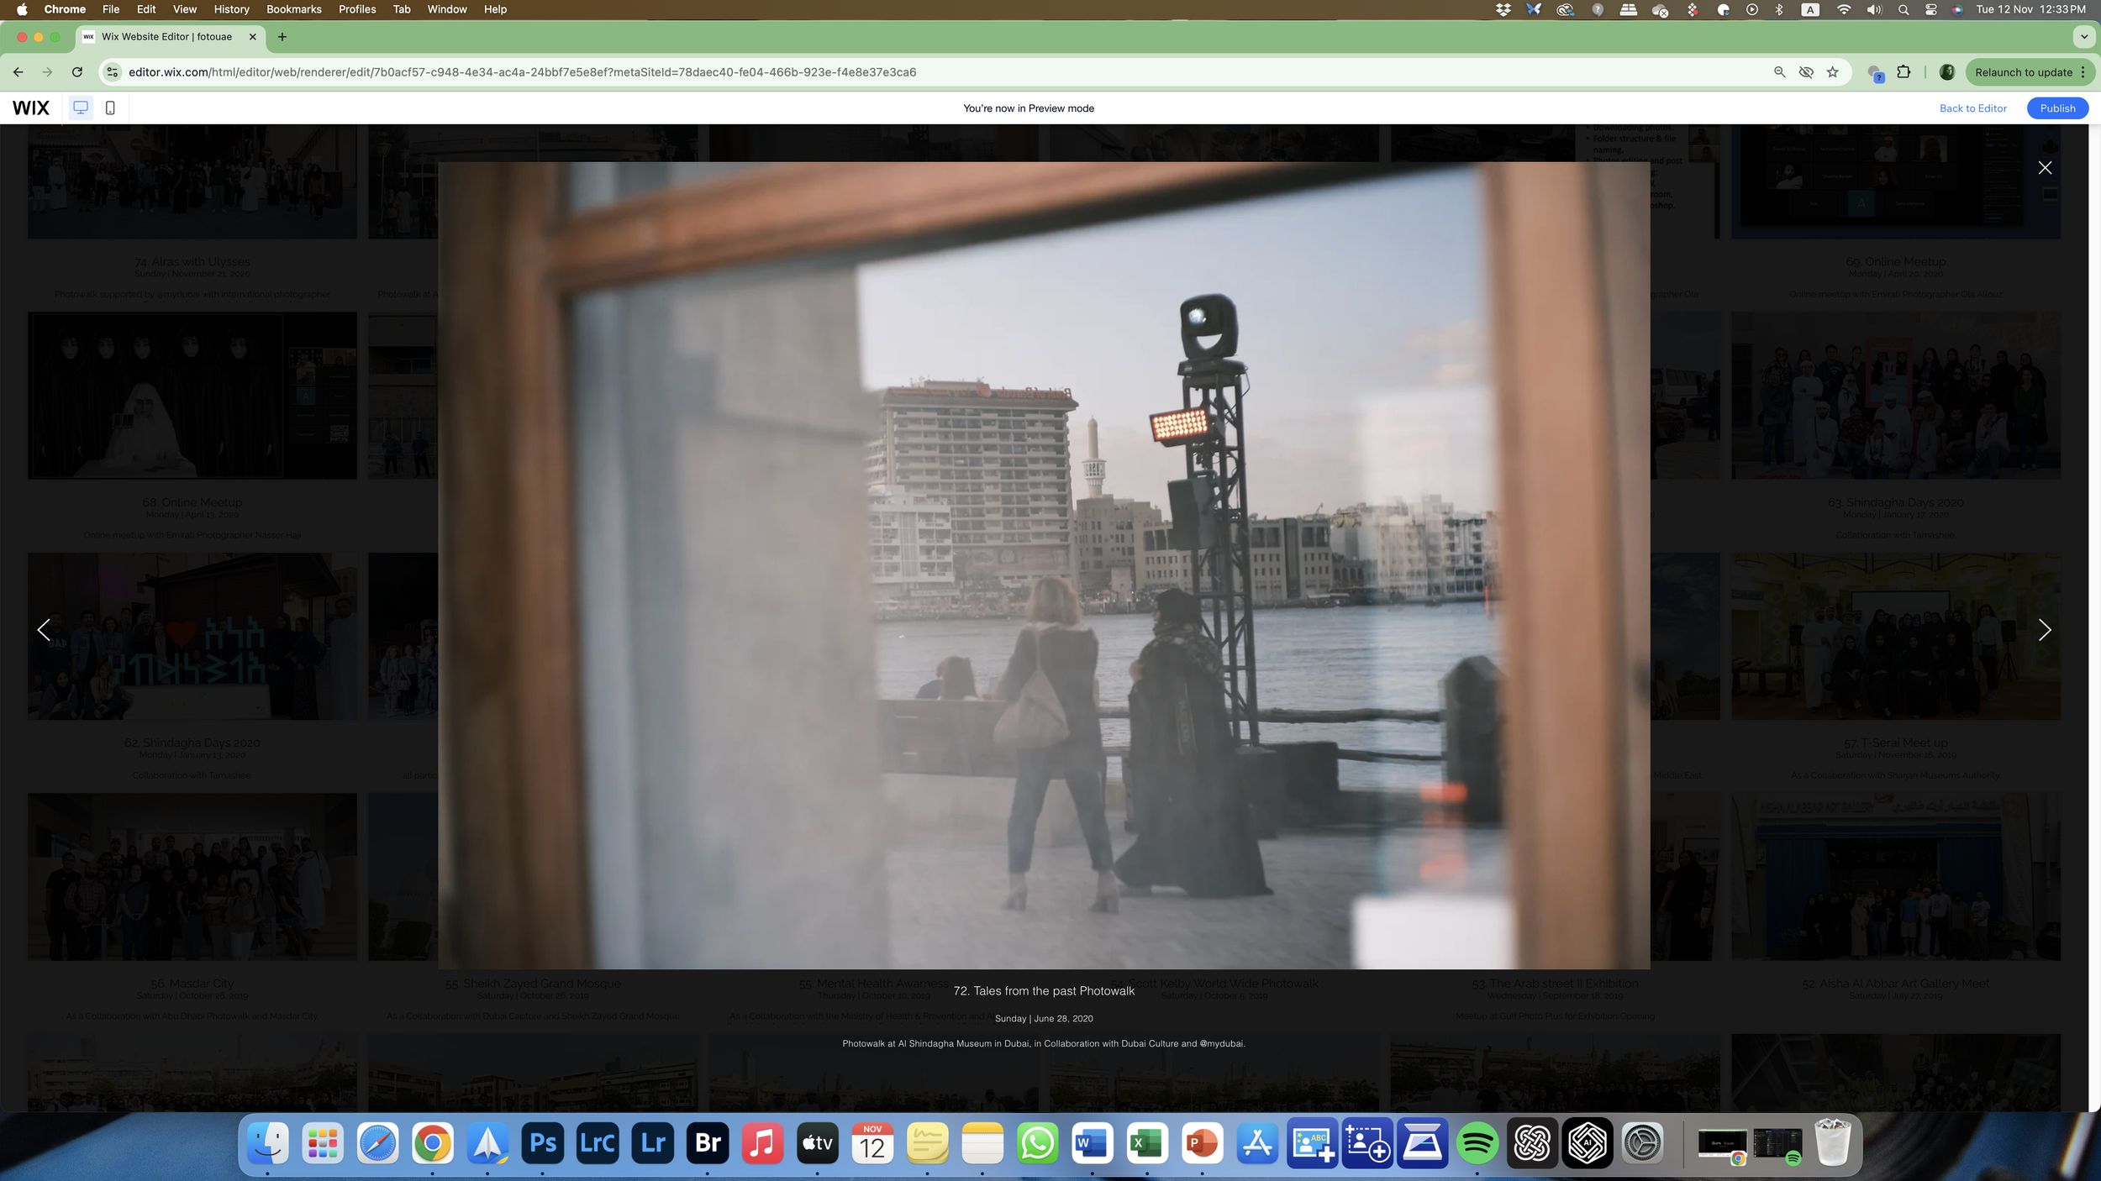Open Chrome extensions puzzle icon
2101x1181 pixels.
[x=1904, y=72]
